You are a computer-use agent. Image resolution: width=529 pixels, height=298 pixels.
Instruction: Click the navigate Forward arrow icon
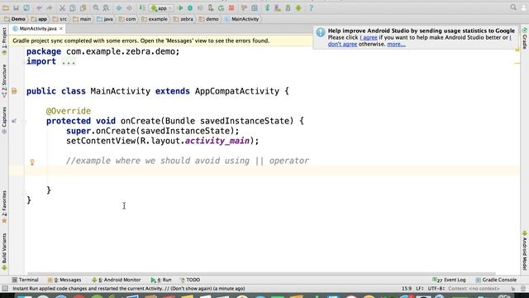(x=129, y=7)
